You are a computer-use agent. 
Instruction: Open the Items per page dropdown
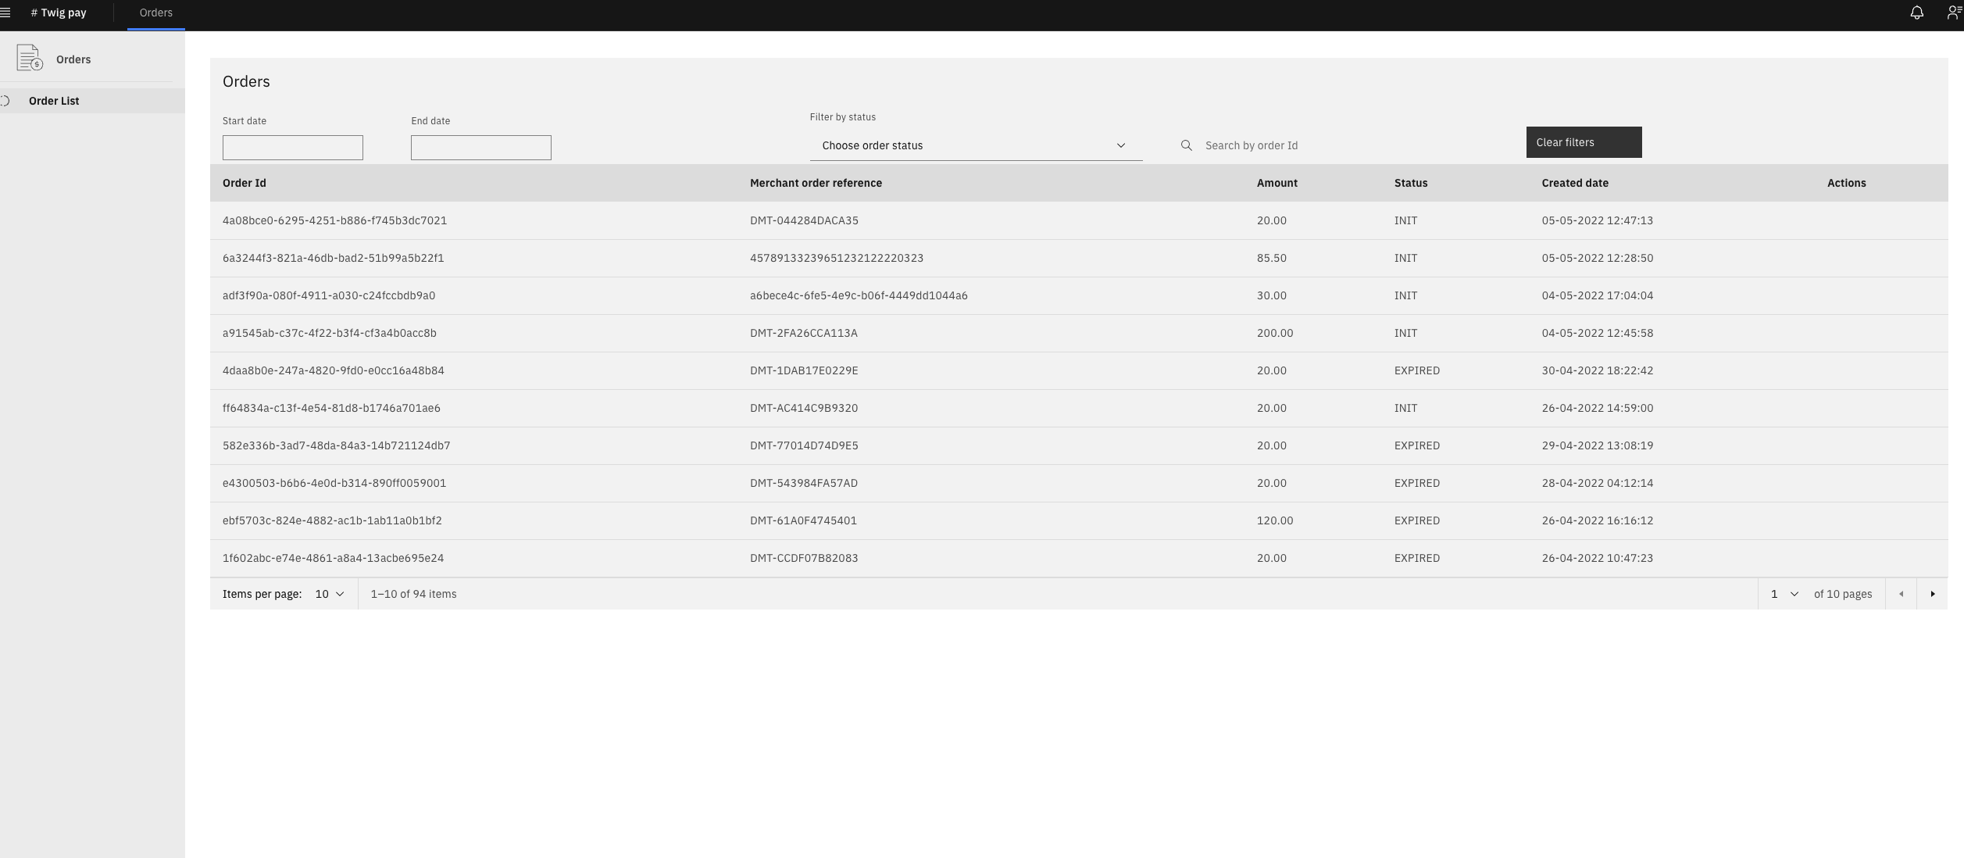click(x=329, y=594)
